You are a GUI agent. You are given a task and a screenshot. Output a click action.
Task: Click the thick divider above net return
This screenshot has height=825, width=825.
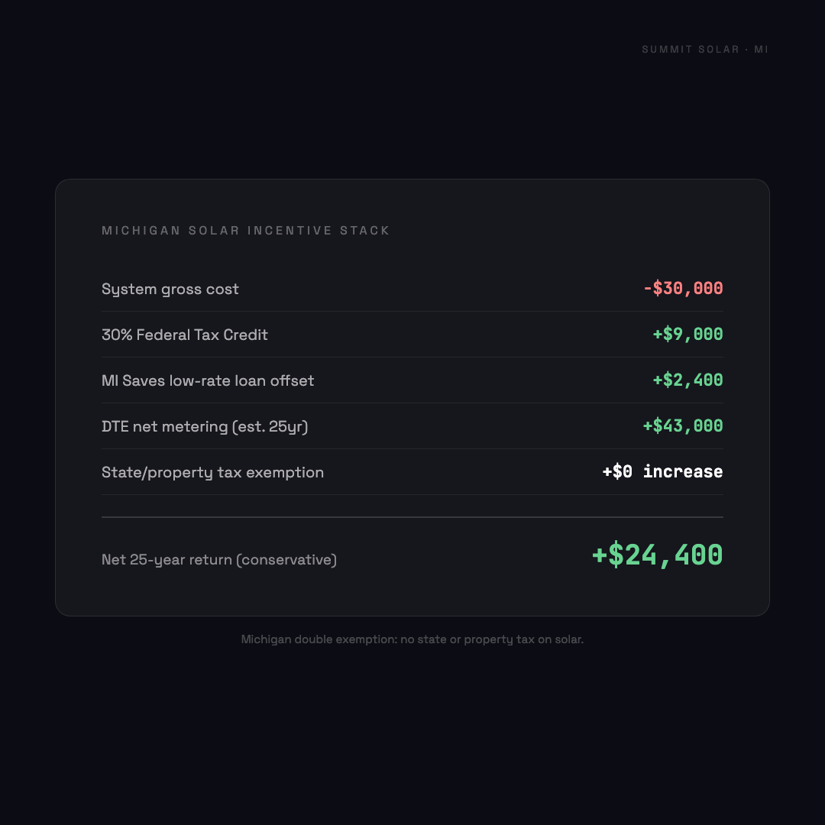(x=412, y=517)
